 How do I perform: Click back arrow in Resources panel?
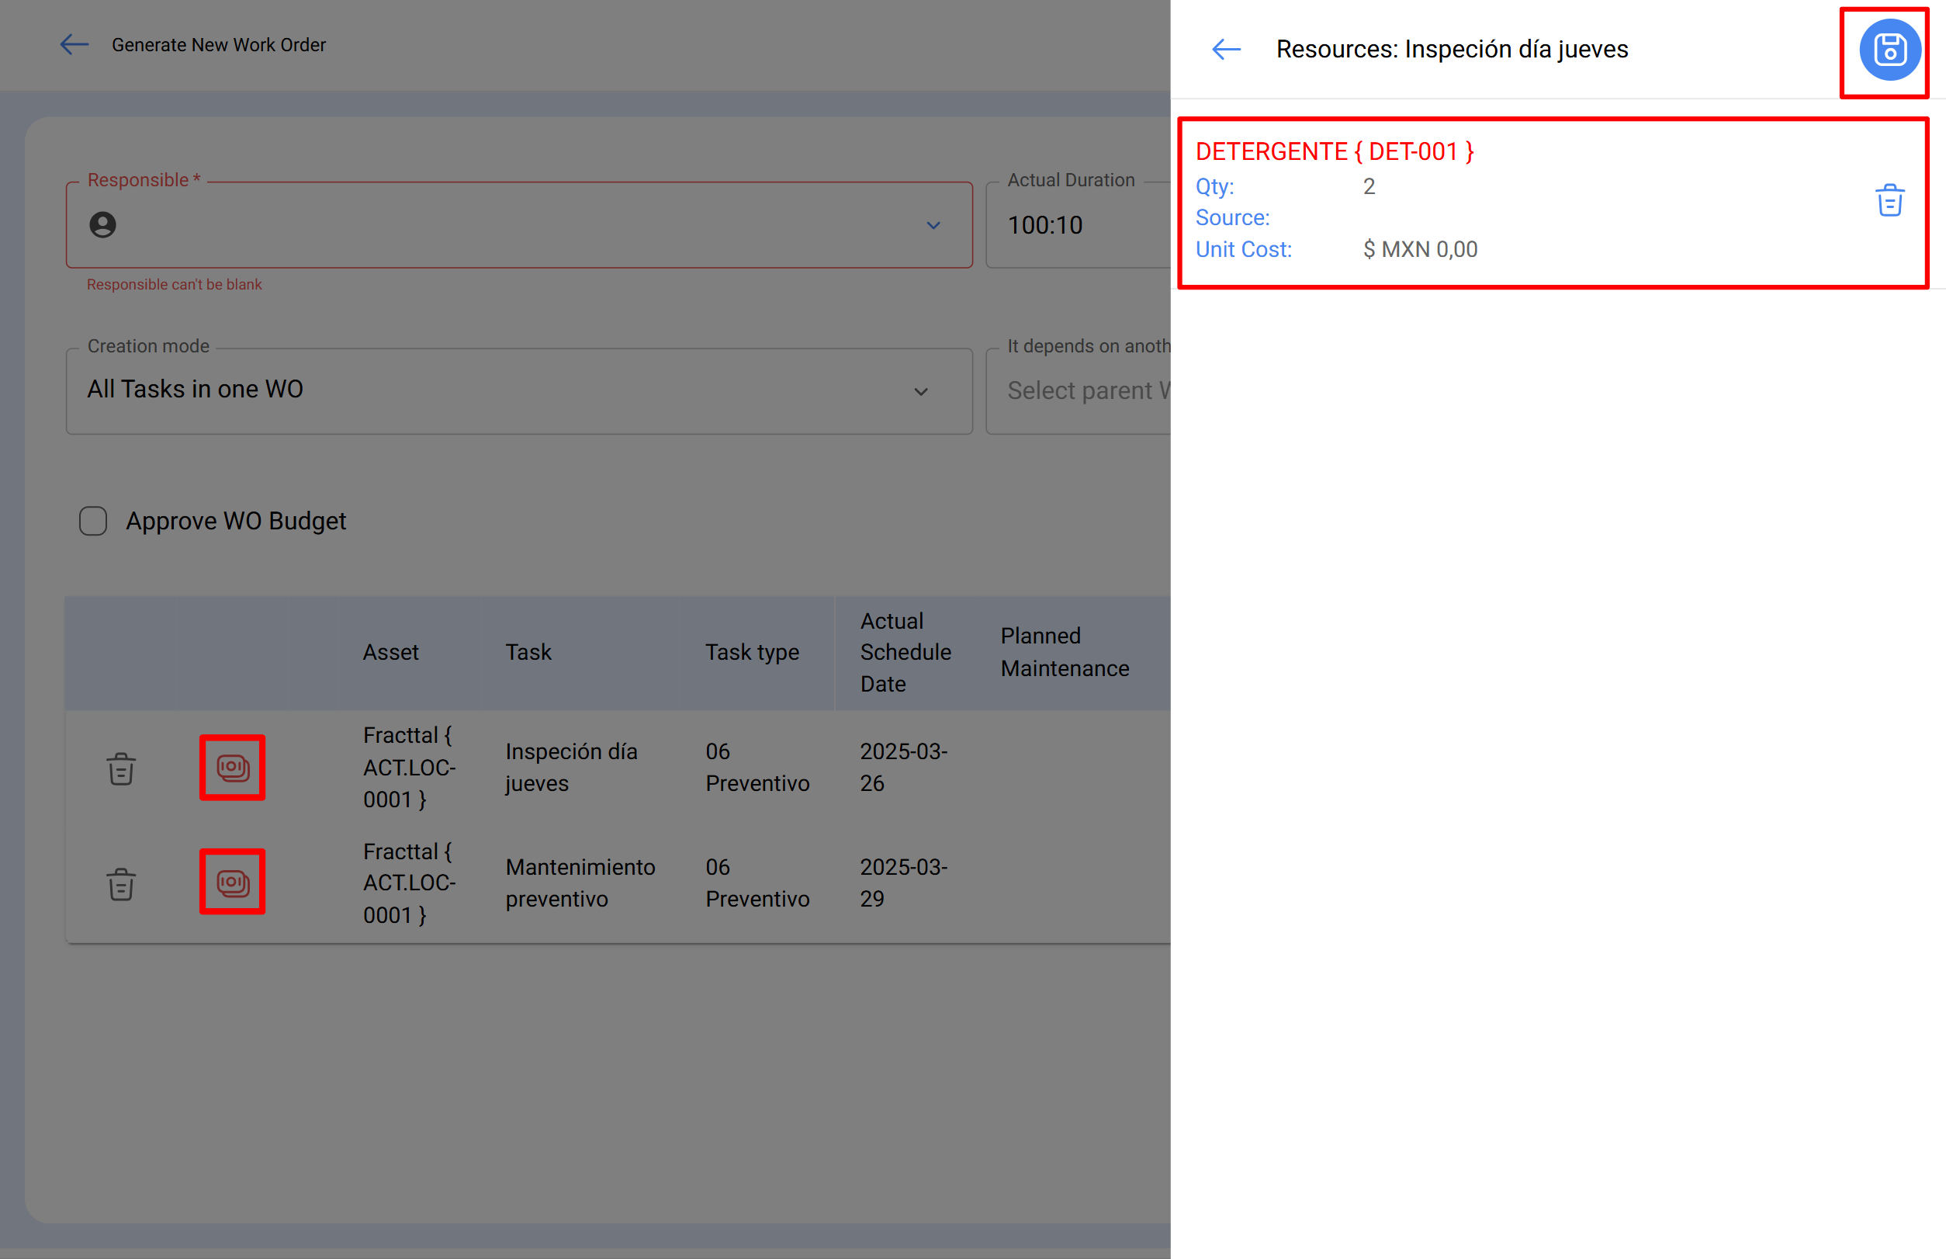1225,50
